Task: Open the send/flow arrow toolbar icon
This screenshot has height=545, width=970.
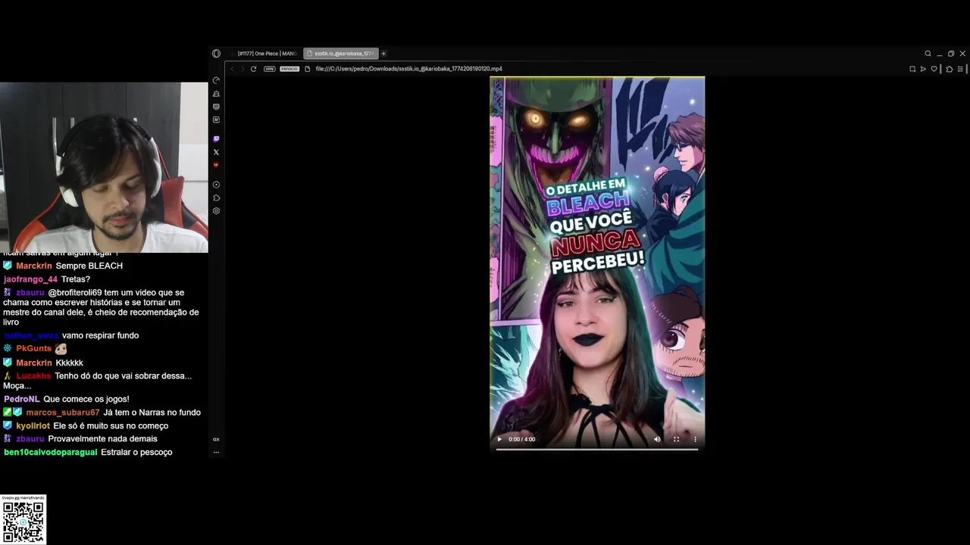Action: (x=923, y=69)
